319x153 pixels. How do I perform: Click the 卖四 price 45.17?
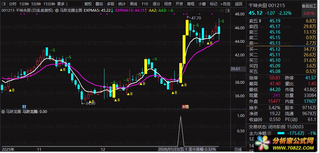click(275, 26)
